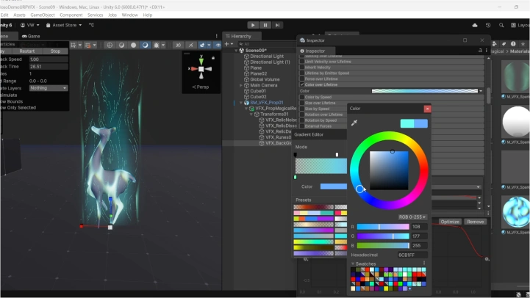Expand Main Camera tree item
Image resolution: width=530 pixels, height=298 pixels.
tap(241, 85)
